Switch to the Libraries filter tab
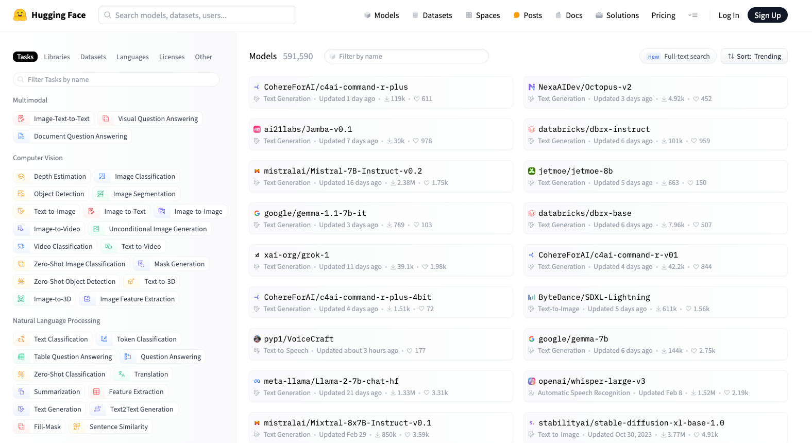Image resolution: width=812 pixels, height=443 pixels. (x=57, y=57)
